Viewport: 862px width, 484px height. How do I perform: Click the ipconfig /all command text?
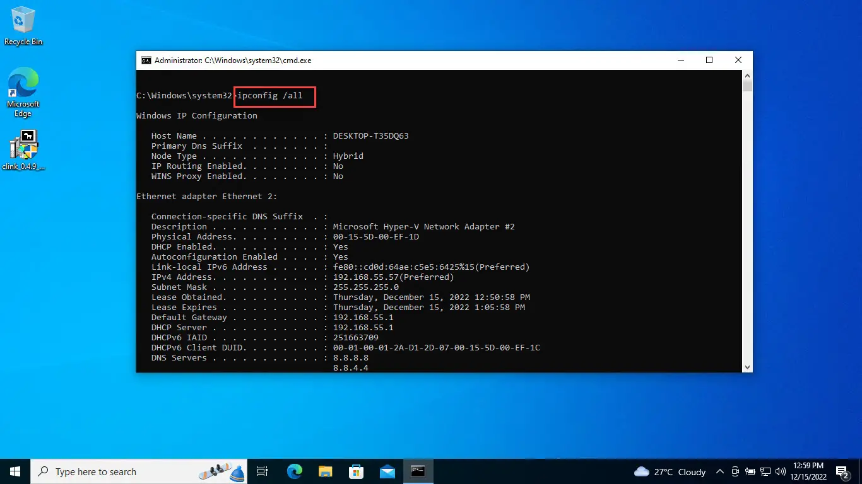pyautogui.click(x=270, y=96)
